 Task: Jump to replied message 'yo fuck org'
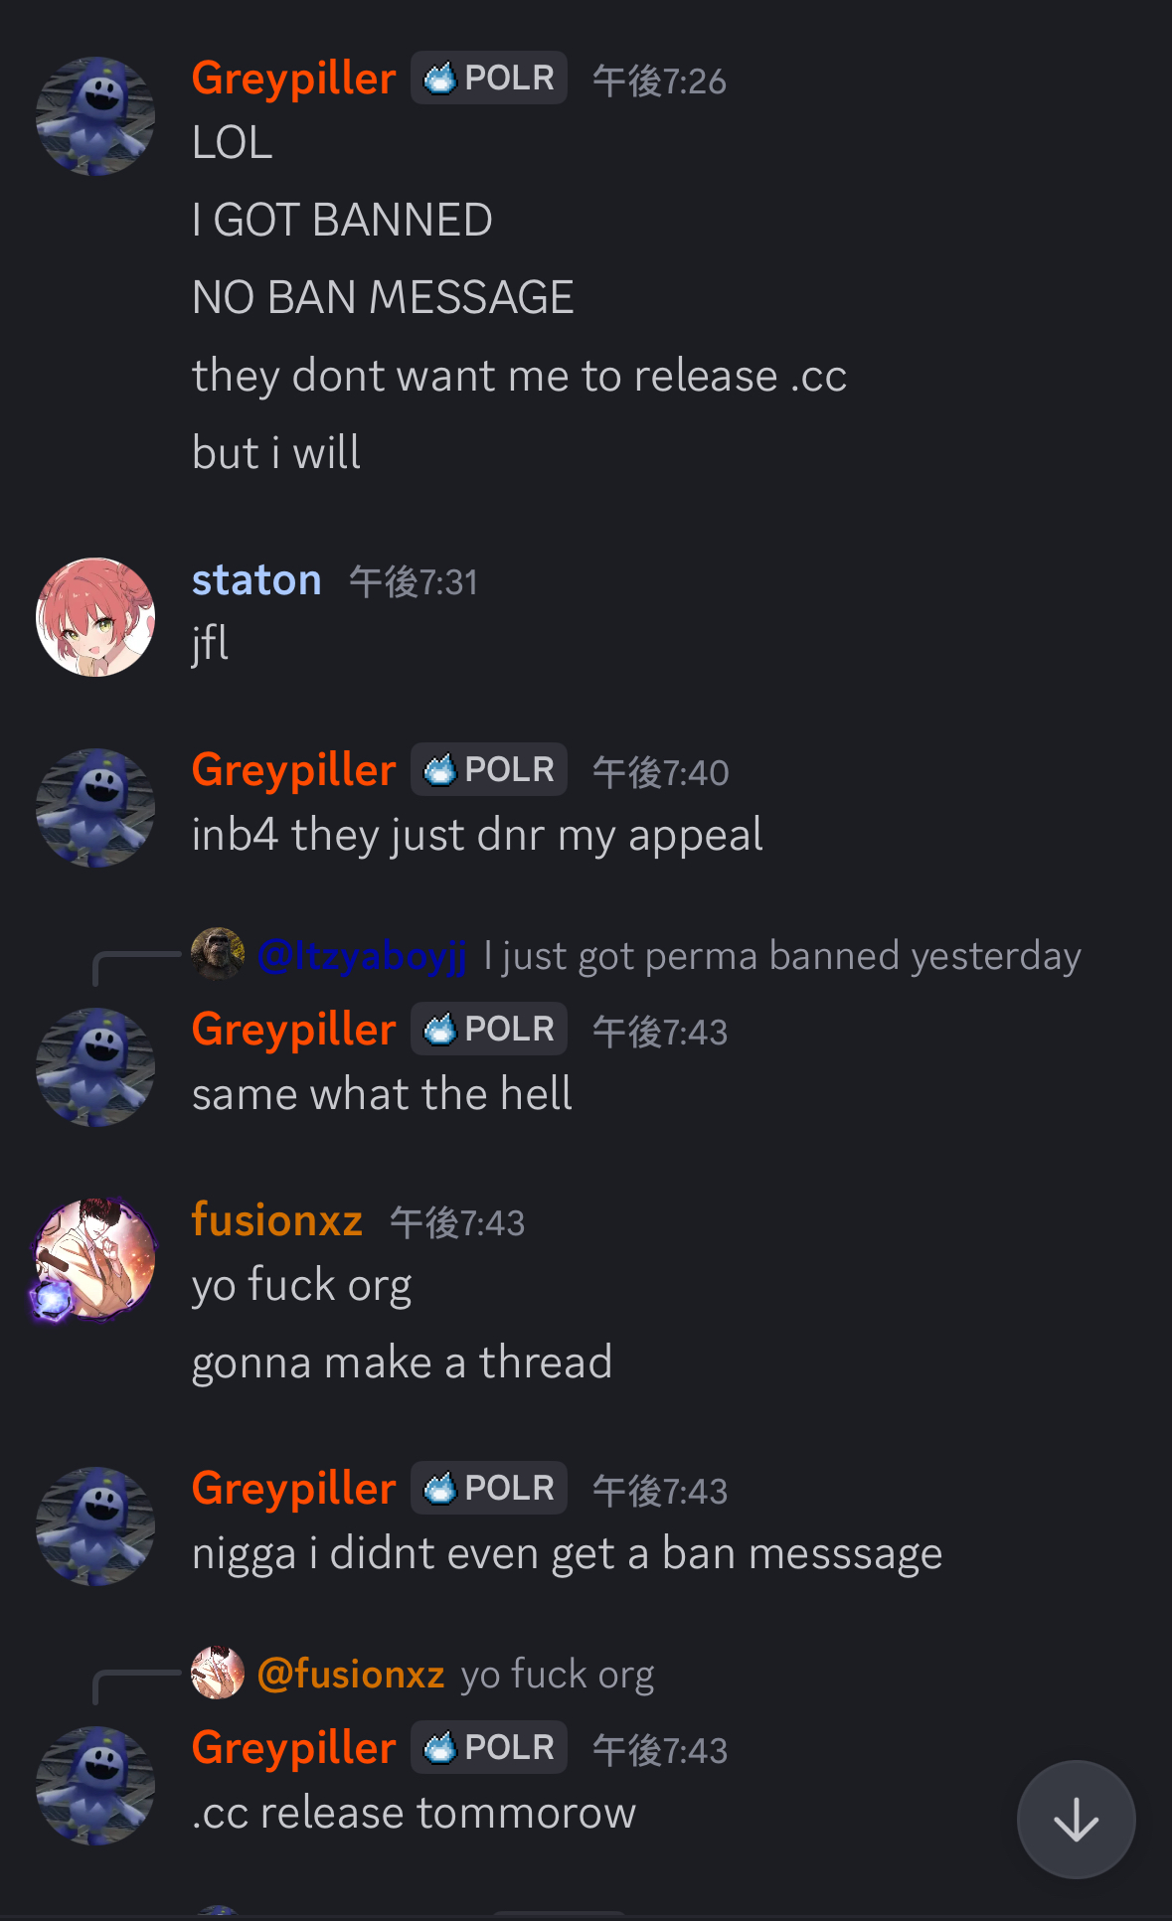[558, 1675]
